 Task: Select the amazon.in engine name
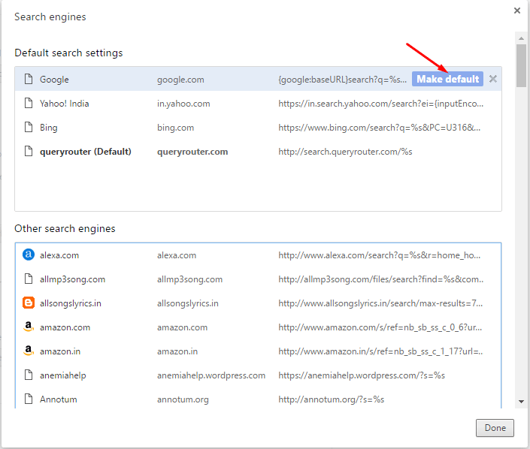pyautogui.click(x=60, y=351)
